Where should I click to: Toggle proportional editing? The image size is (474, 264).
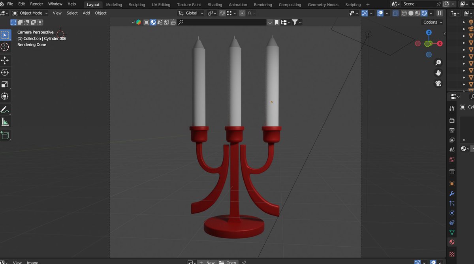[242, 13]
